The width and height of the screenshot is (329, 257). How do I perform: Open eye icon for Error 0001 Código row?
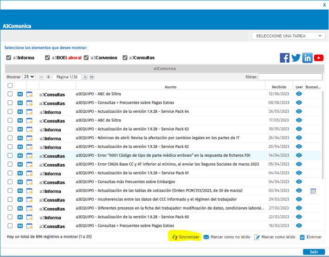pyautogui.click(x=299, y=155)
